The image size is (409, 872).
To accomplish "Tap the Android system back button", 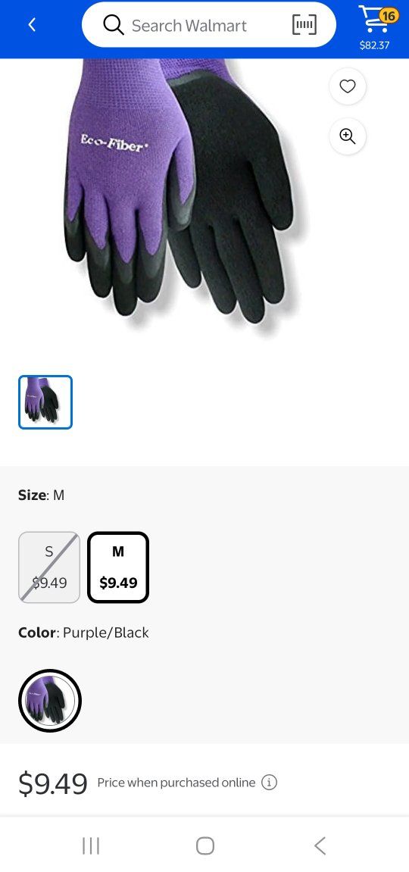I will [320, 845].
